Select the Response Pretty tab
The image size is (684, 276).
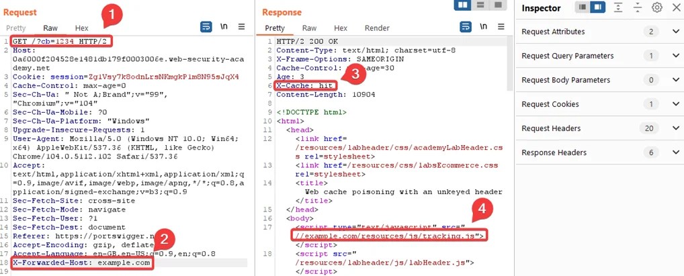click(275, 28)
